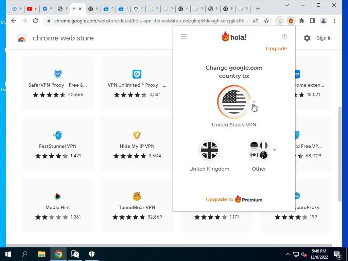Click Upgrade to Premium link
This screenshot has width=348, height=261.
234,199
